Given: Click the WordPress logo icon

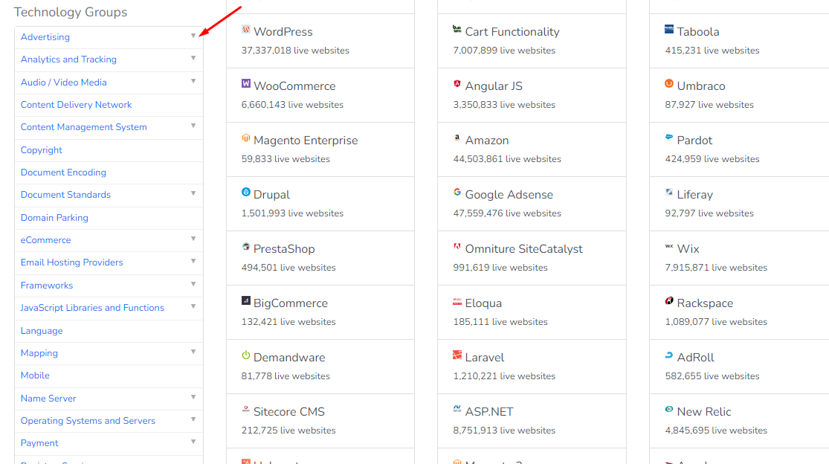Looking at the screenshot, I should point(246,29).
